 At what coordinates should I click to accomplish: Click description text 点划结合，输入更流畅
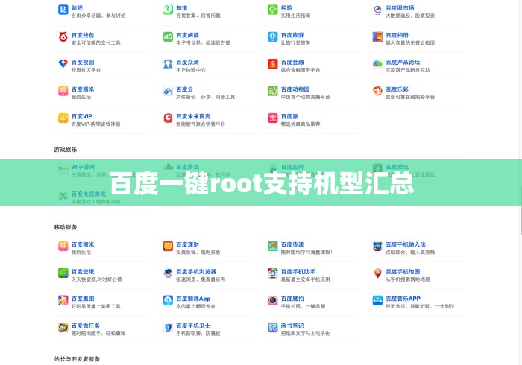[410, 253]
